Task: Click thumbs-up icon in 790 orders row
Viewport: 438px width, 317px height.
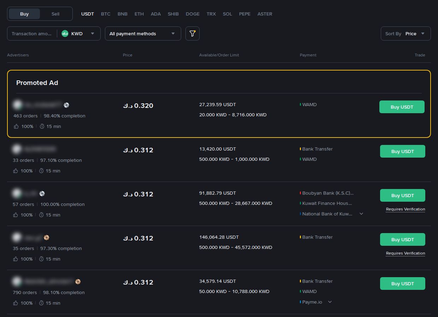Action: (x=16, y=303)
